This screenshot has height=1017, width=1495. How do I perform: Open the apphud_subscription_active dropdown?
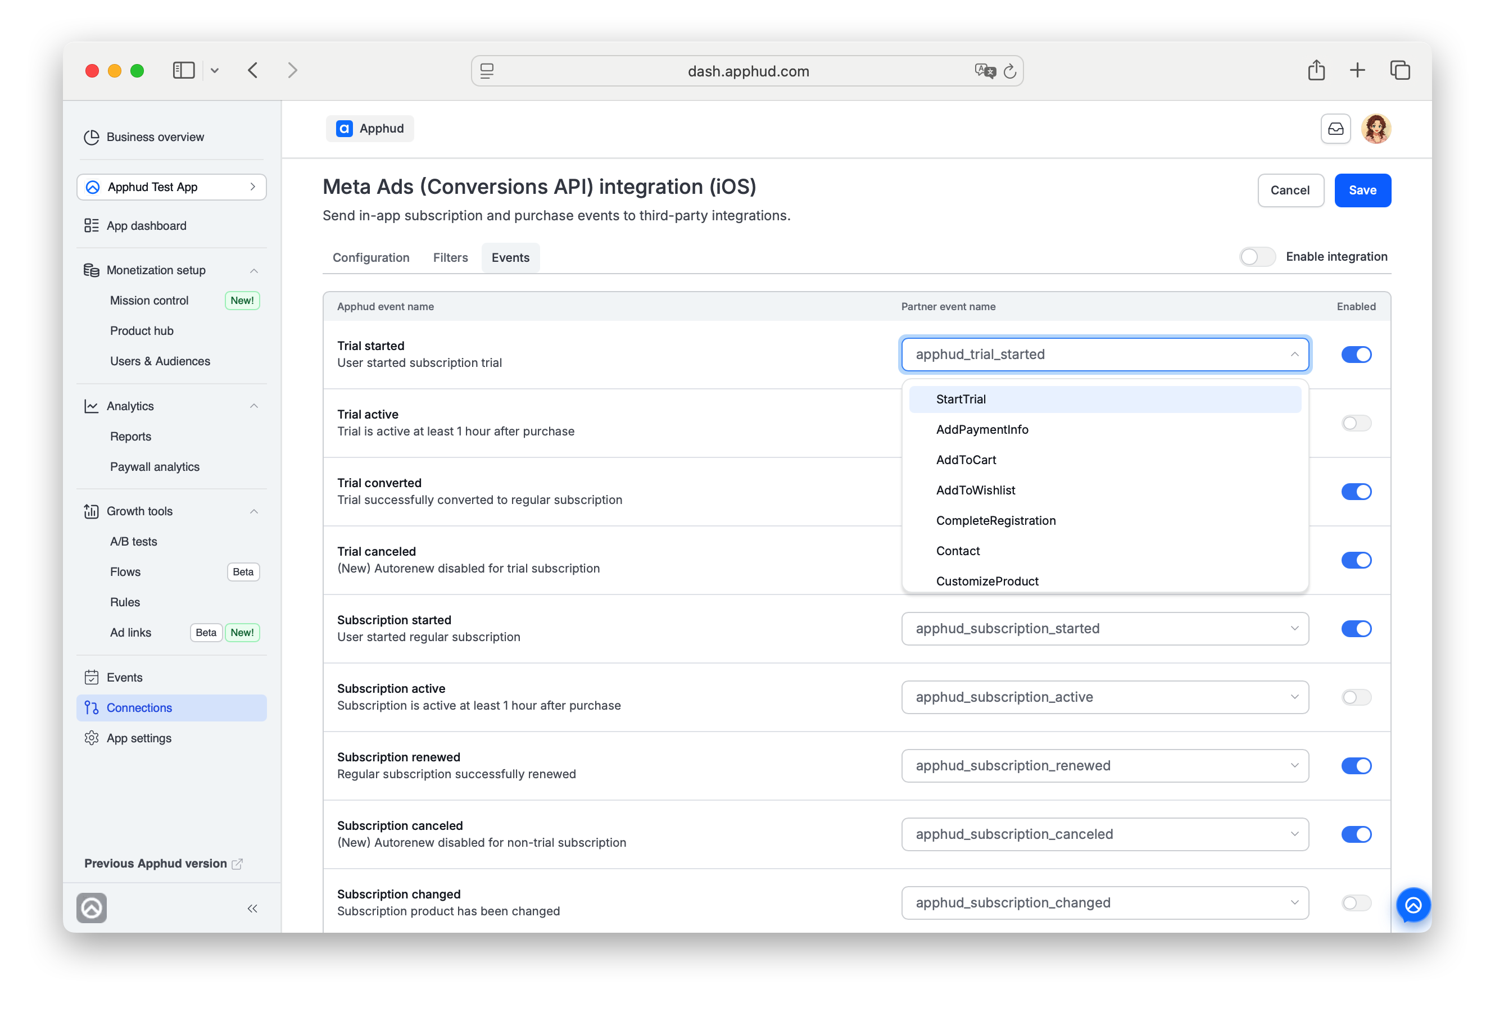[1104, 697]
